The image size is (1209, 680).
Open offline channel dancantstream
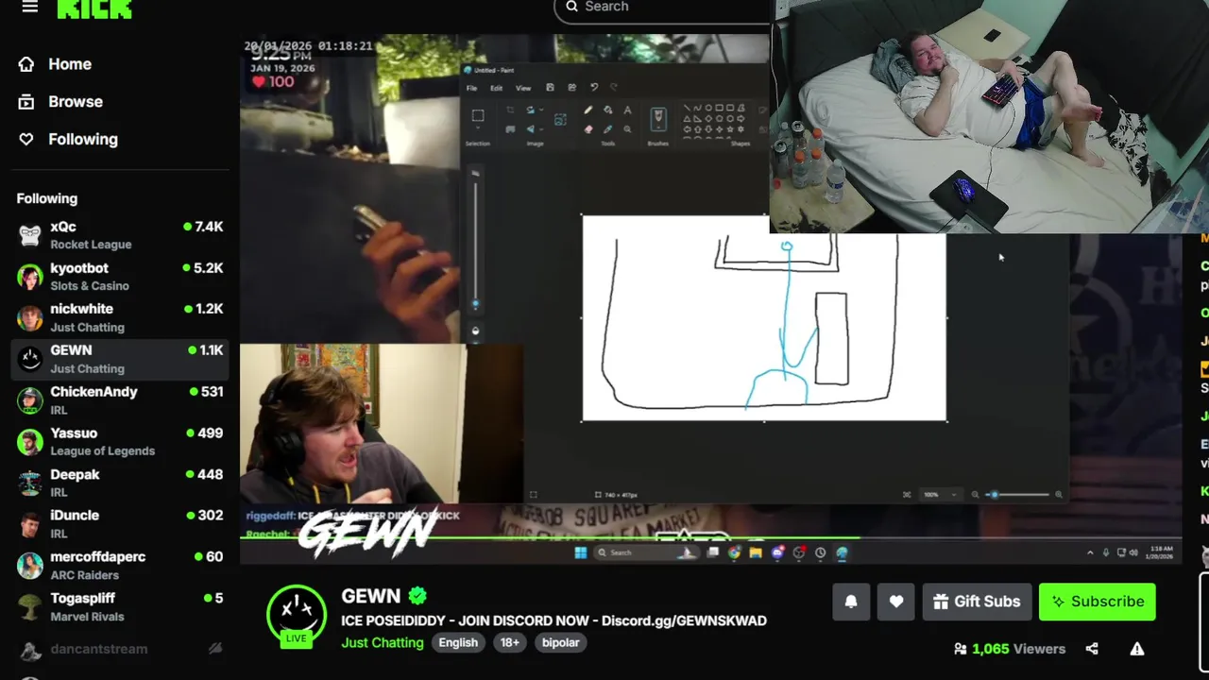pyautogui.click(x=120, y=649)
